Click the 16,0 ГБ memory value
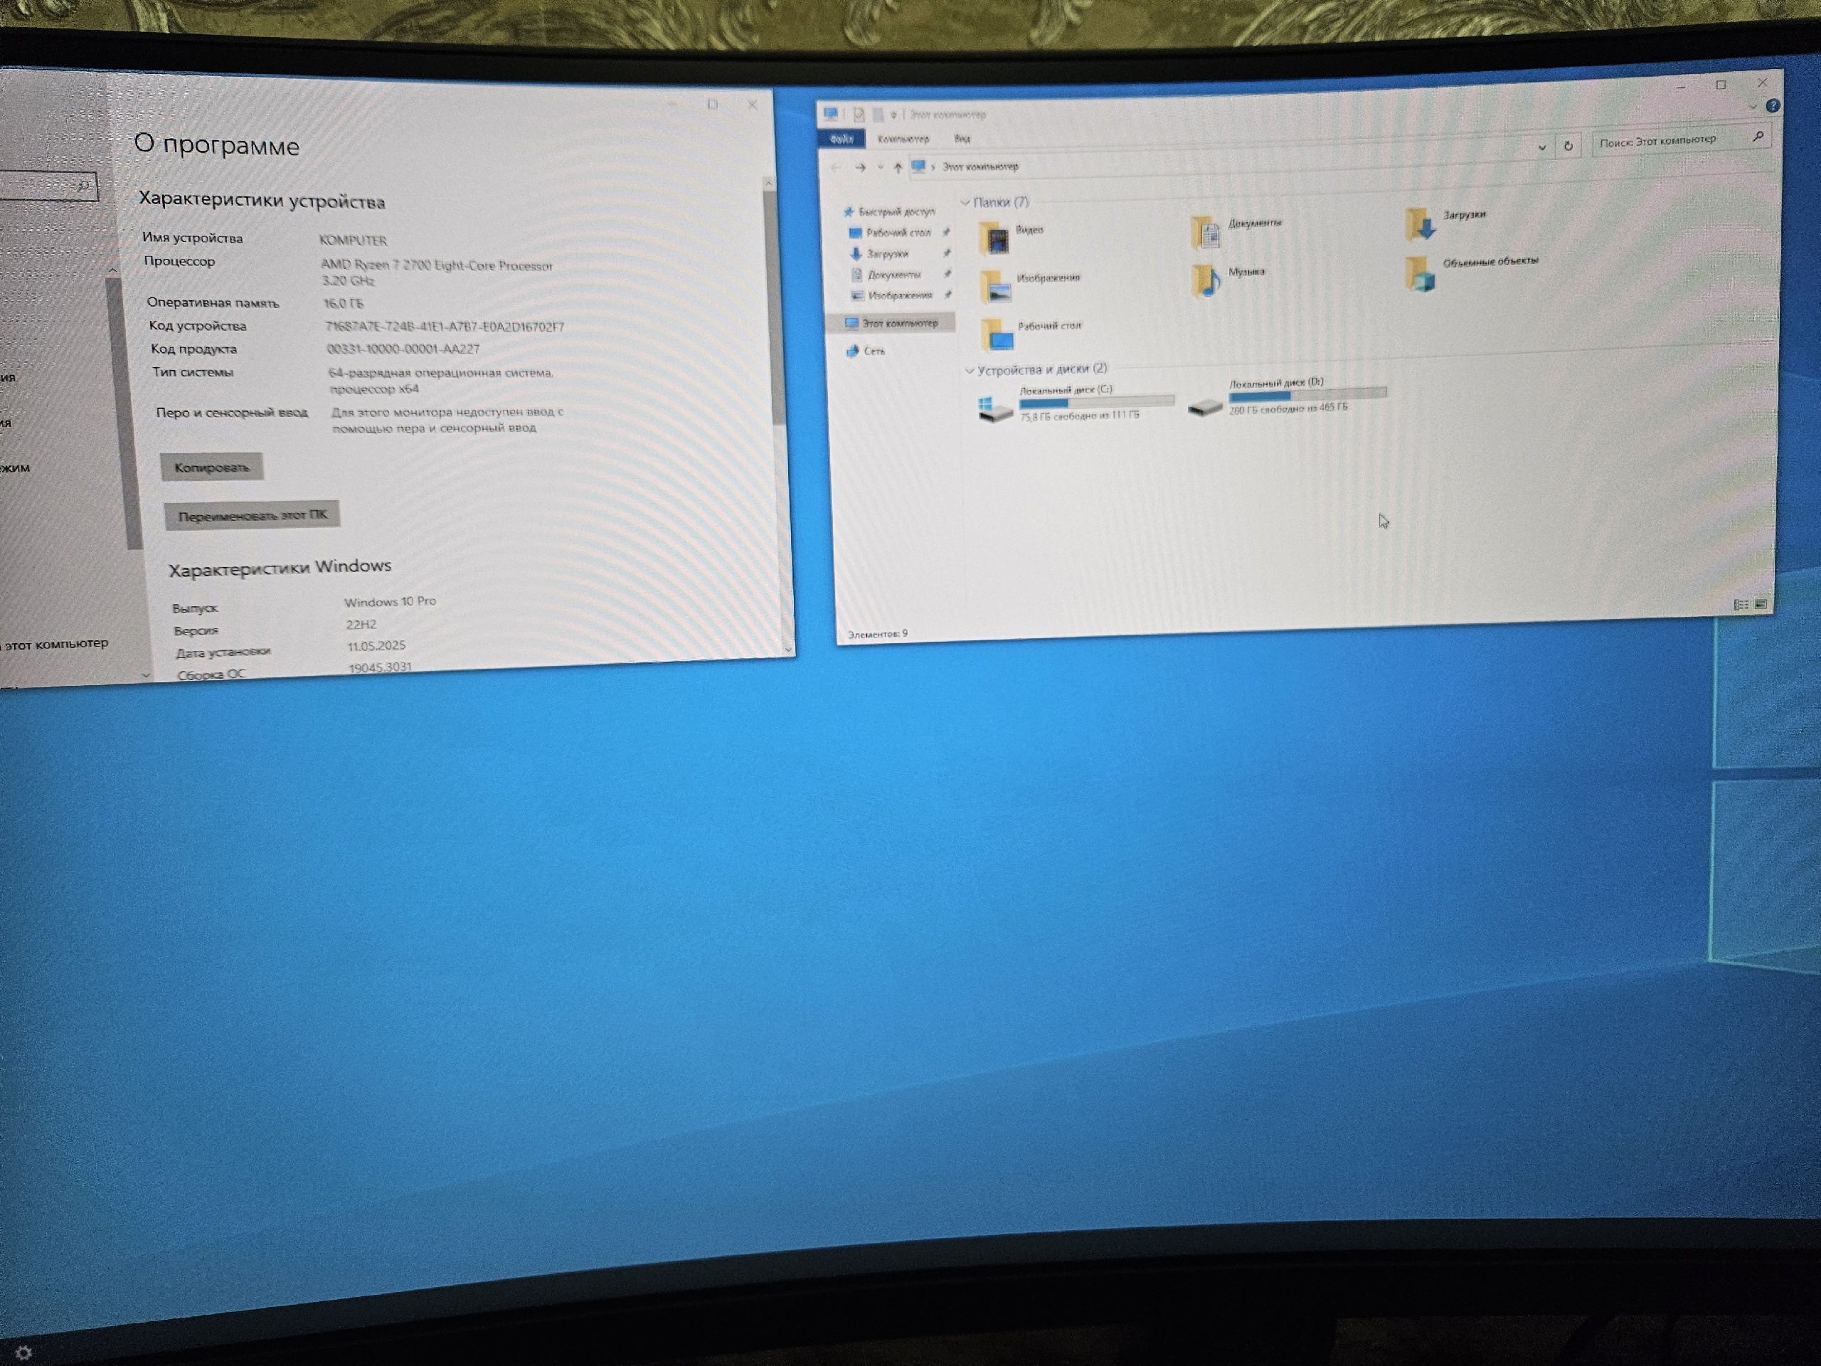1821x1366 pixels. coord(344,303)
